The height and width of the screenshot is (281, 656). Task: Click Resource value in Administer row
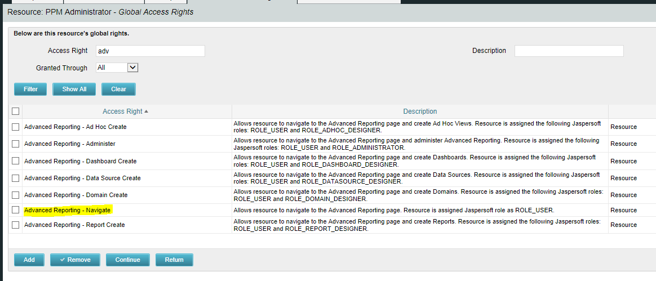[x=623, y=144]
